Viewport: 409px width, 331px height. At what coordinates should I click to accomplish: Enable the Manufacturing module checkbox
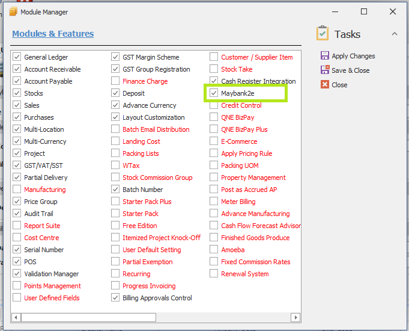pyautogui.click(x=17, y=190)
